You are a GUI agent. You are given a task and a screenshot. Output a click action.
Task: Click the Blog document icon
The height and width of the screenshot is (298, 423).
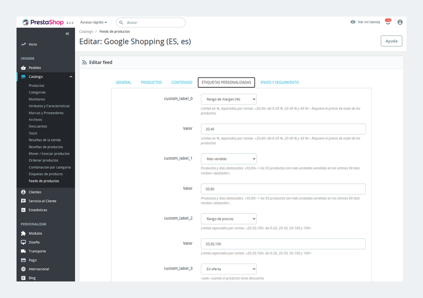point(23,278)
